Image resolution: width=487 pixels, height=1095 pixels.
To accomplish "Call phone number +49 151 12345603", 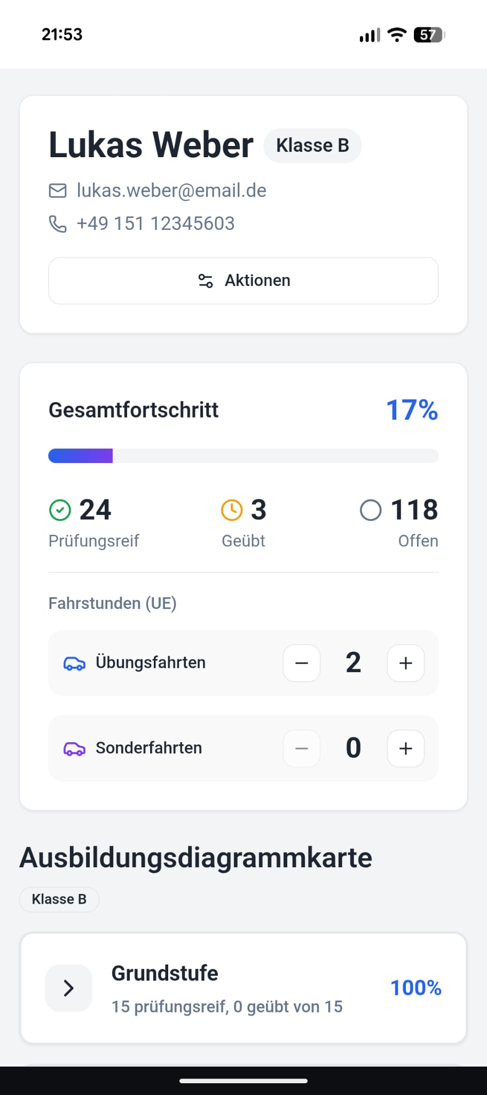I will (155, 224).
